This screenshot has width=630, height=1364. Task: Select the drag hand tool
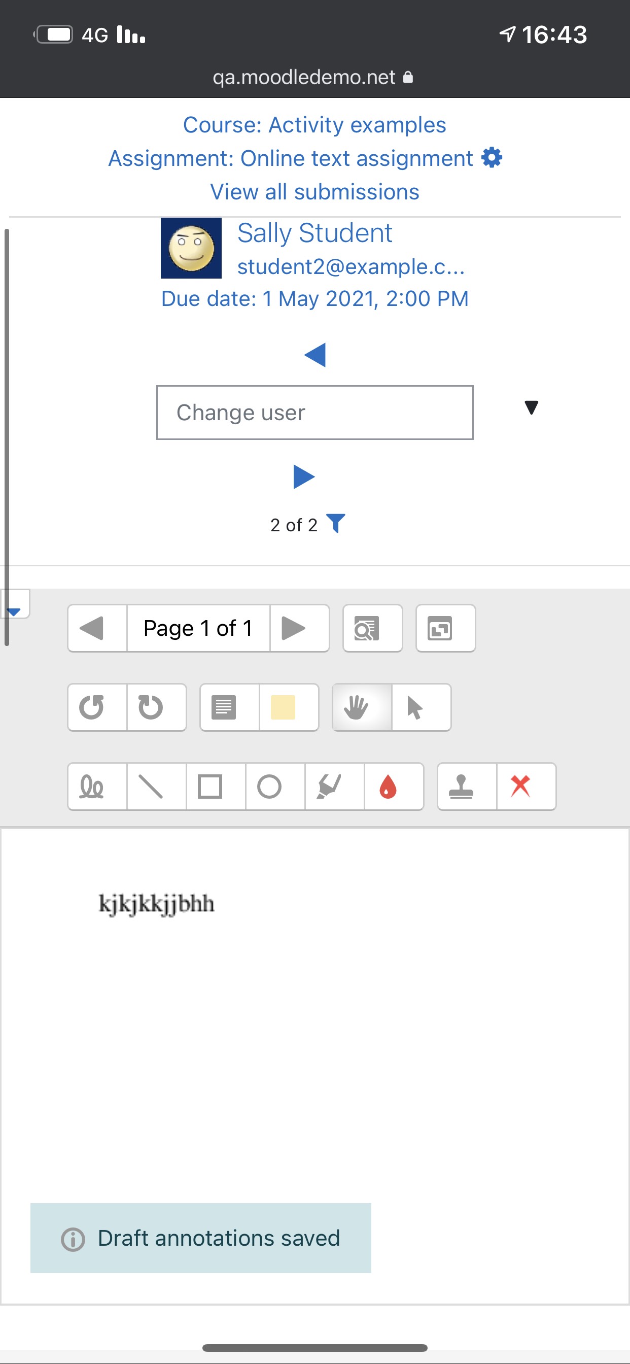point(362,707)
